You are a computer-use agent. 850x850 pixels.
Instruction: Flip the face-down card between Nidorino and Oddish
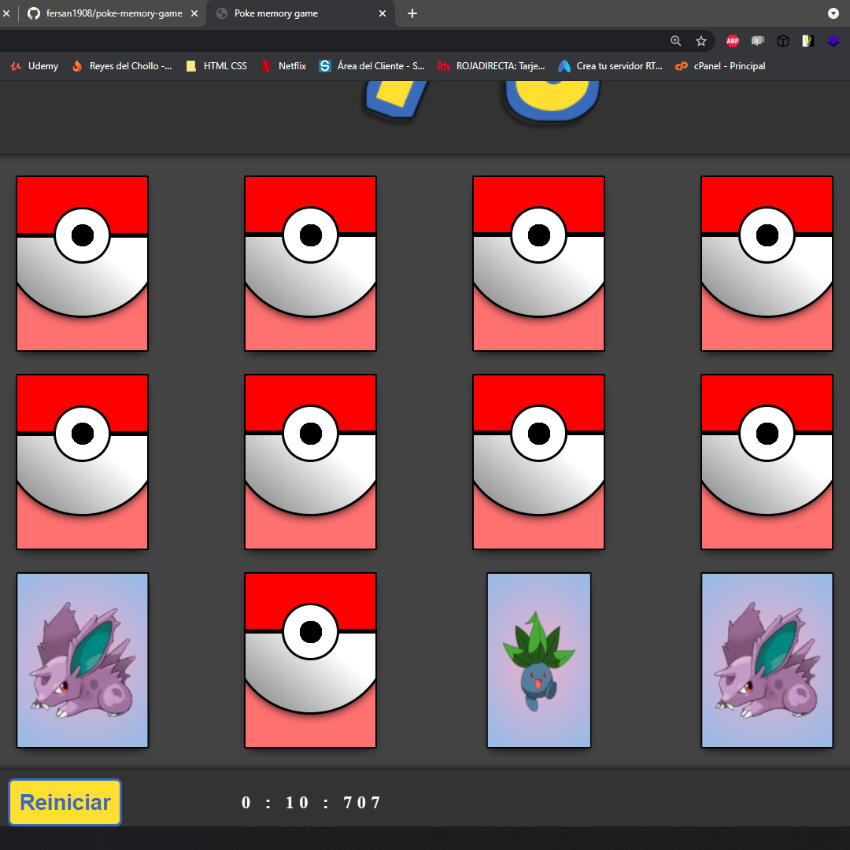click(x=311, y=660)
